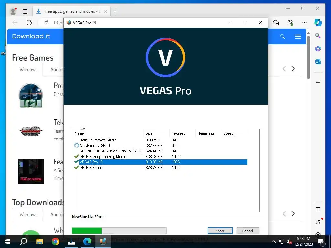331x248 pixels.
Task: Open Fears to Fathom game thumbnail
Action: tap(31, 171)
